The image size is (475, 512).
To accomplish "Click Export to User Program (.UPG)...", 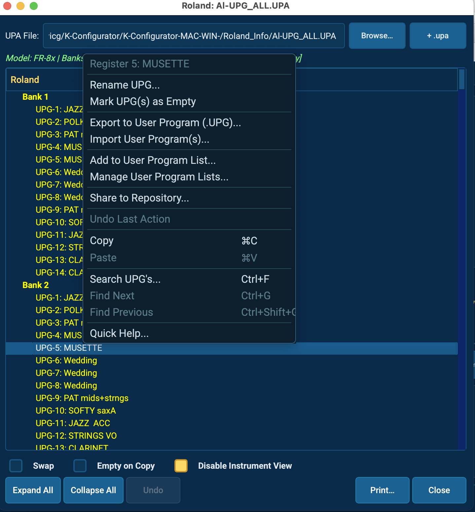I will (165, 123).
